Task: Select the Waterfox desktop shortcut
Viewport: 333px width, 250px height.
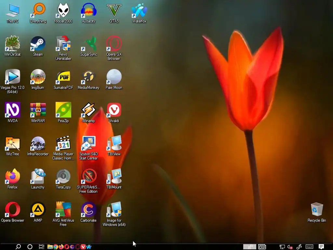Action: pyautogui.click(x=139, y=13)
